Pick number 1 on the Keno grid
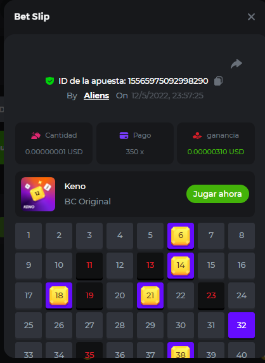265x363 pixels. click(29, 236)
